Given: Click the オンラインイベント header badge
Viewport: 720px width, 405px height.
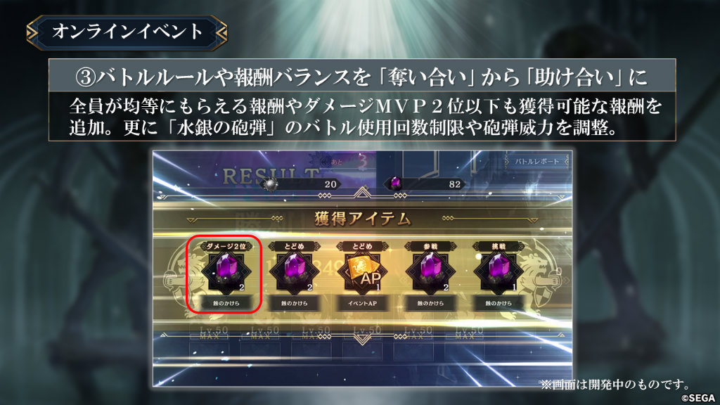Looking at the screenshot, I should (127, 32).
